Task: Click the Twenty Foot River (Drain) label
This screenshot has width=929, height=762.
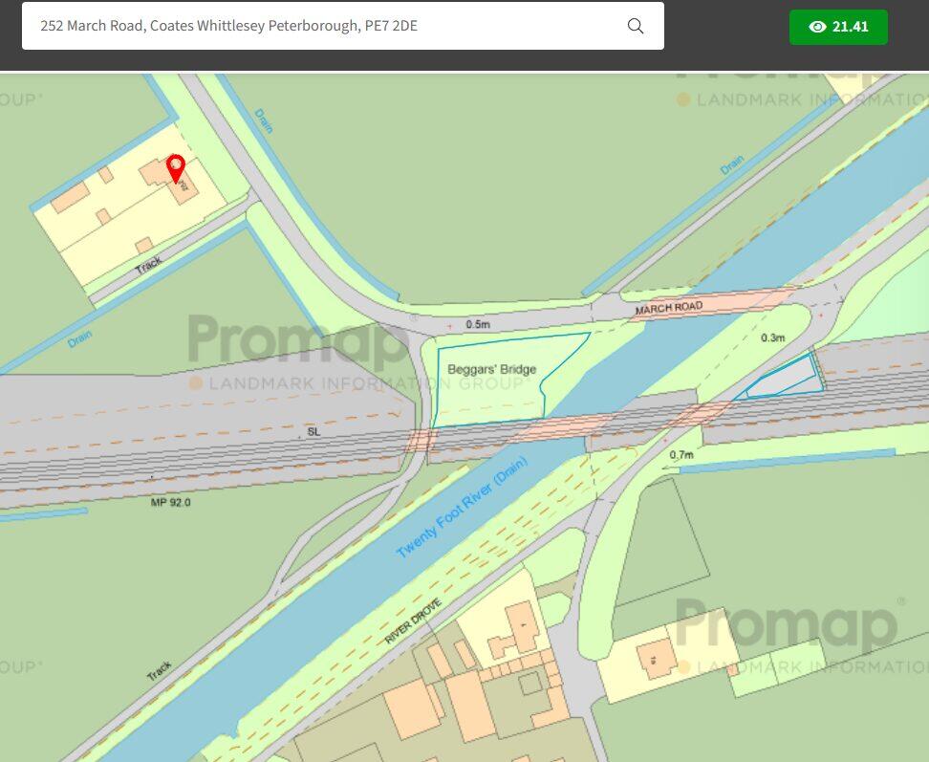Action: point(462,508)
